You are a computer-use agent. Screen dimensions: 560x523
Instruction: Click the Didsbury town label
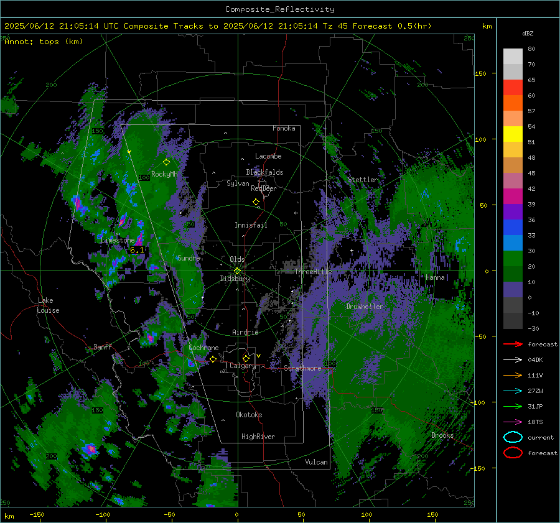pyautogui.click(x=235, y=279)
